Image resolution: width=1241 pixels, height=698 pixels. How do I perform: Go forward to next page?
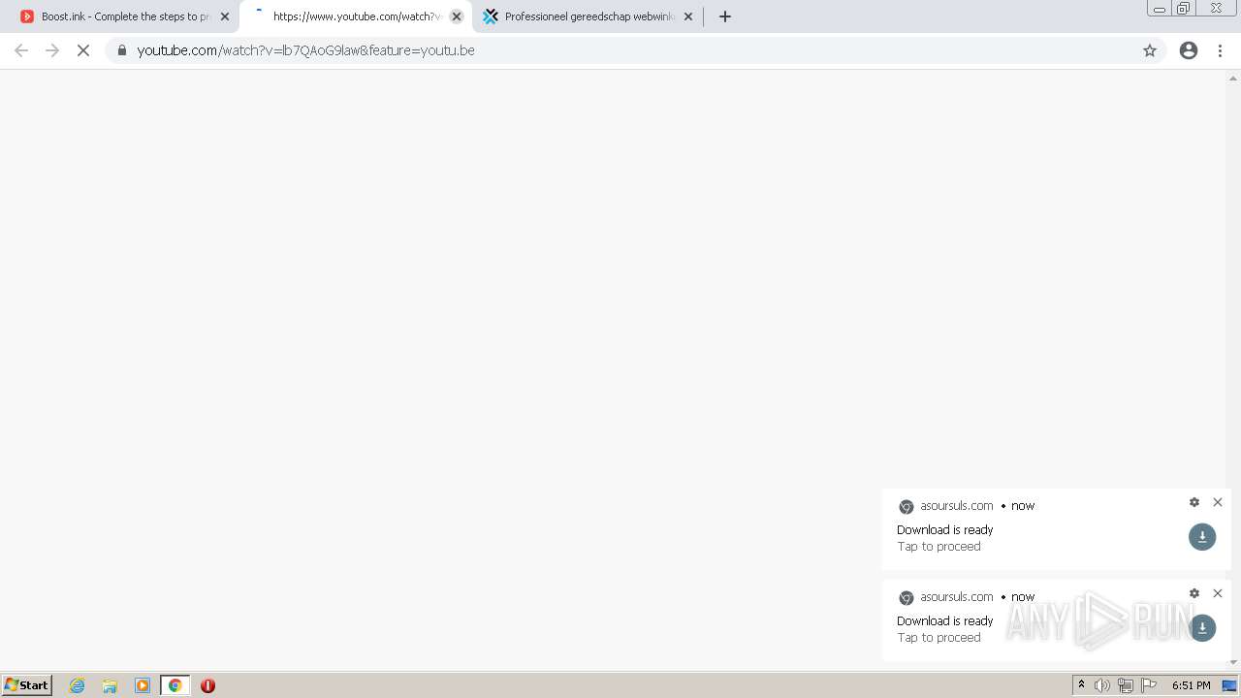pos(52,50)
